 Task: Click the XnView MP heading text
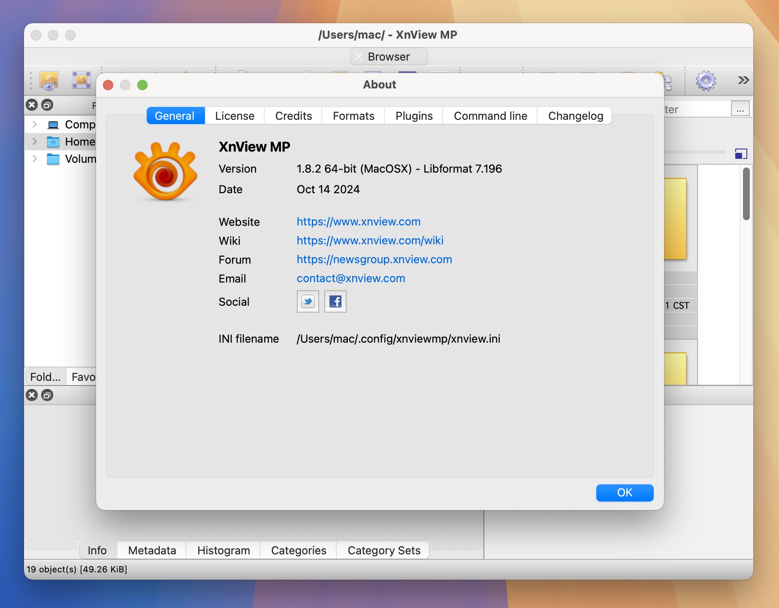[254, 147]
